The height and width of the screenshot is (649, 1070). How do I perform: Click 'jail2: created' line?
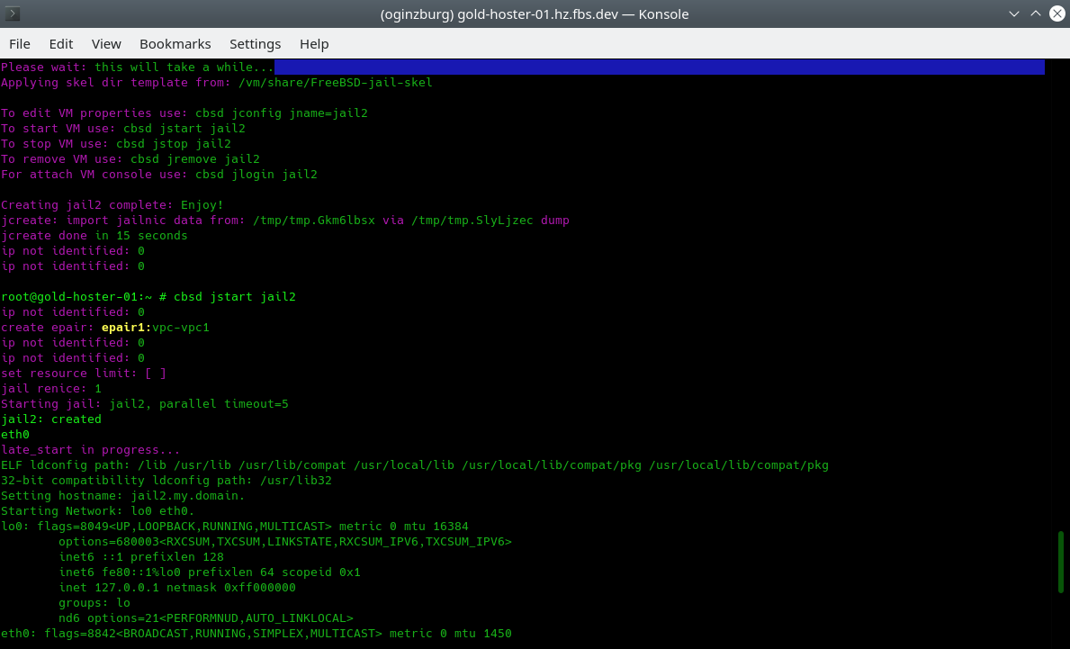(51, 419)
